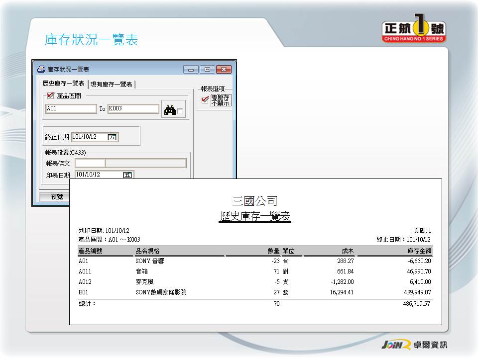Image resolution: width=478 pixels, height=358 pixels.
Task: Uncheck the 零庫存不顯示 option
Action: (205, 100)
